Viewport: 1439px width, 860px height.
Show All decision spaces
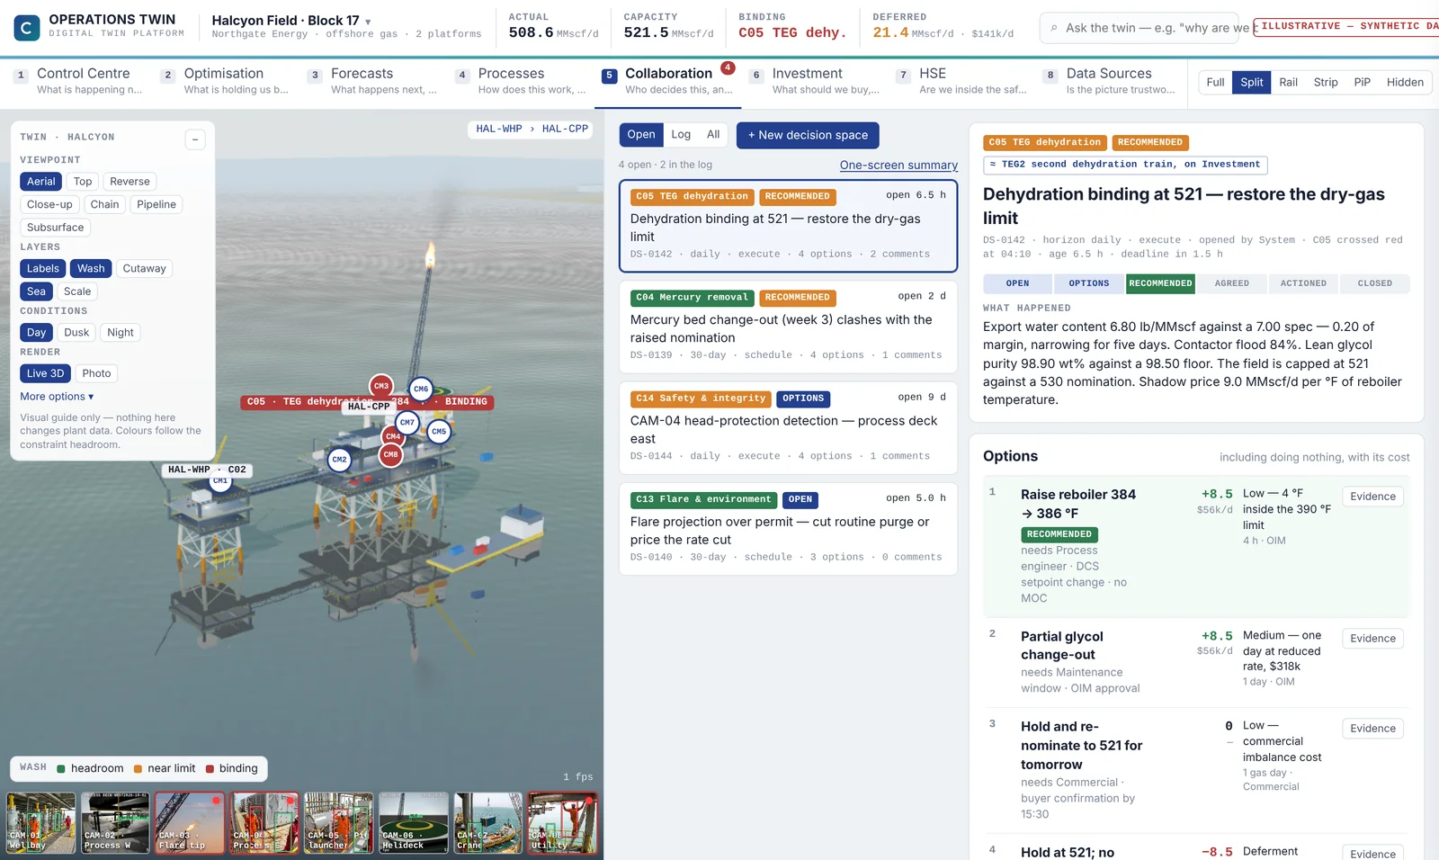(x=713, y=135)
